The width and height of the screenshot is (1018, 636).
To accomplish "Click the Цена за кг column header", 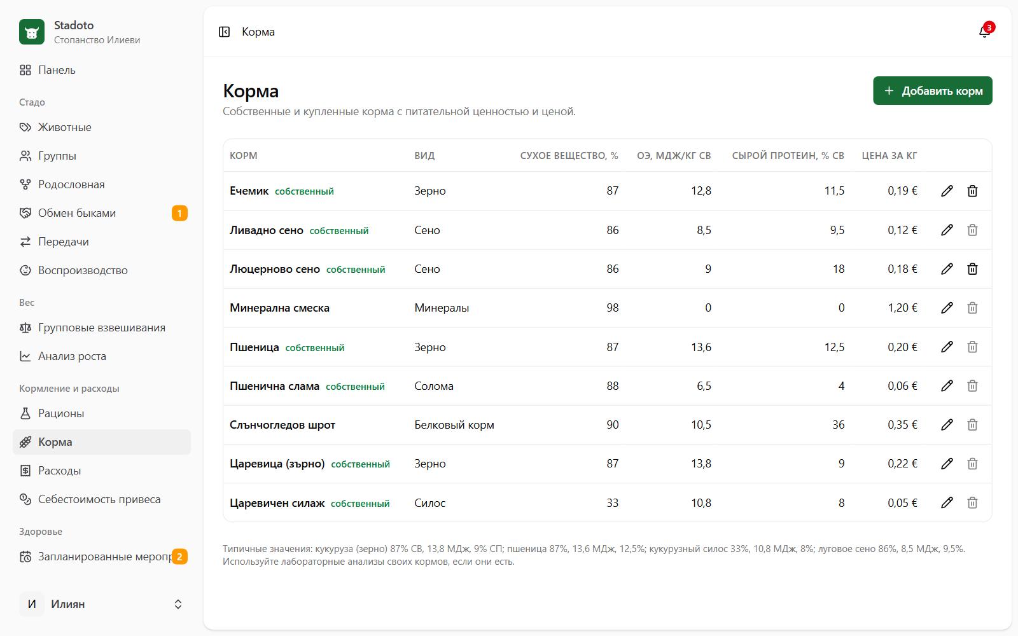I will (x=889, y=156).
